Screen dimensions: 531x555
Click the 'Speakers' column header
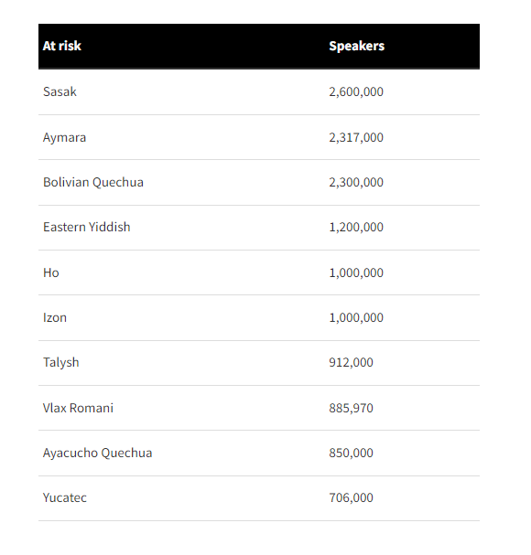(357, 47)
